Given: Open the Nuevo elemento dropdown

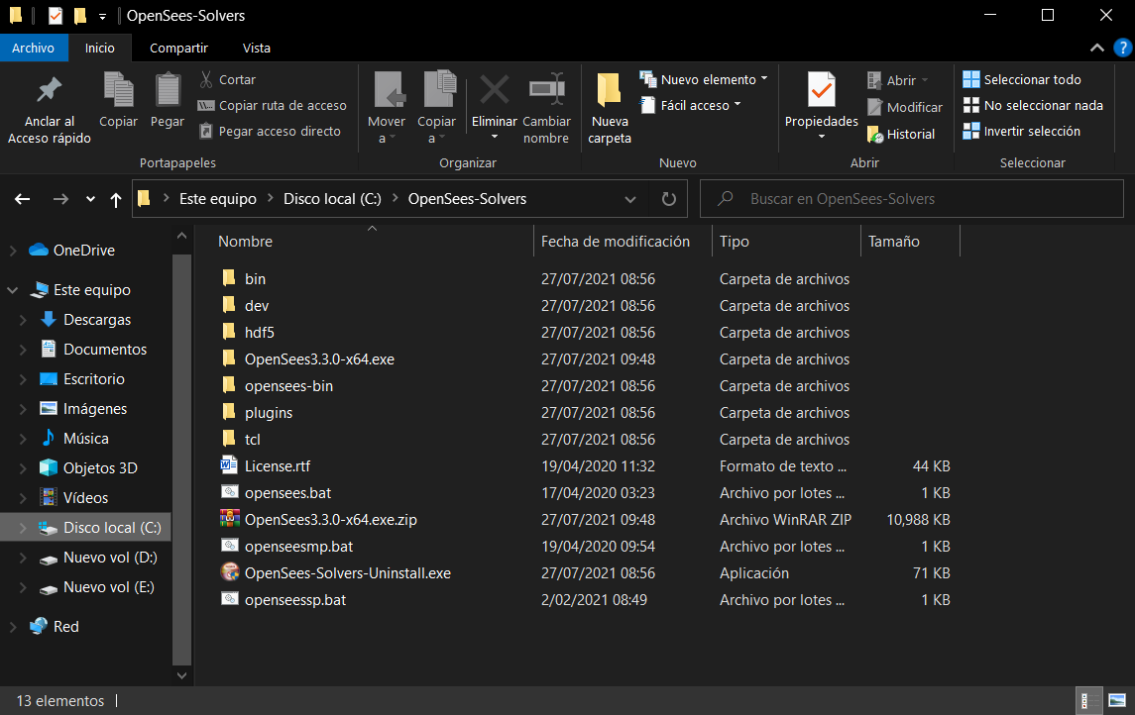Looking at the screenshot, I should tap(704, 79).
